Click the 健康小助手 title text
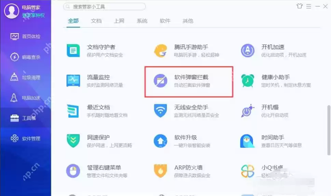Viewport: 331px width, 196px height. [276, 77]
